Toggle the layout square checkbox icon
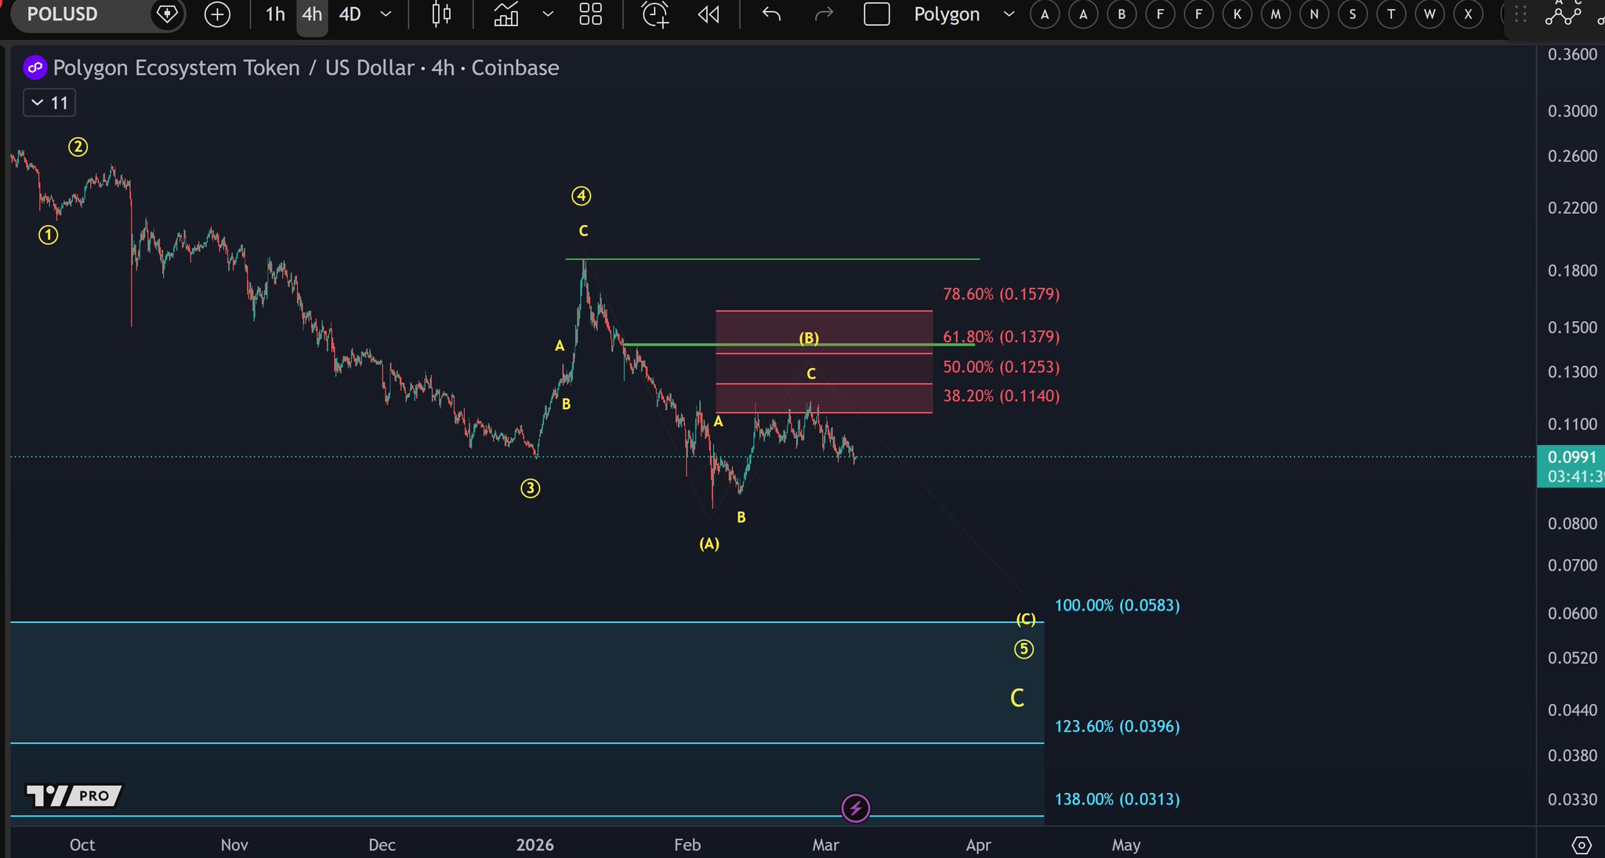This screenshot has height=858, width=1605. (x=876, y=14)
